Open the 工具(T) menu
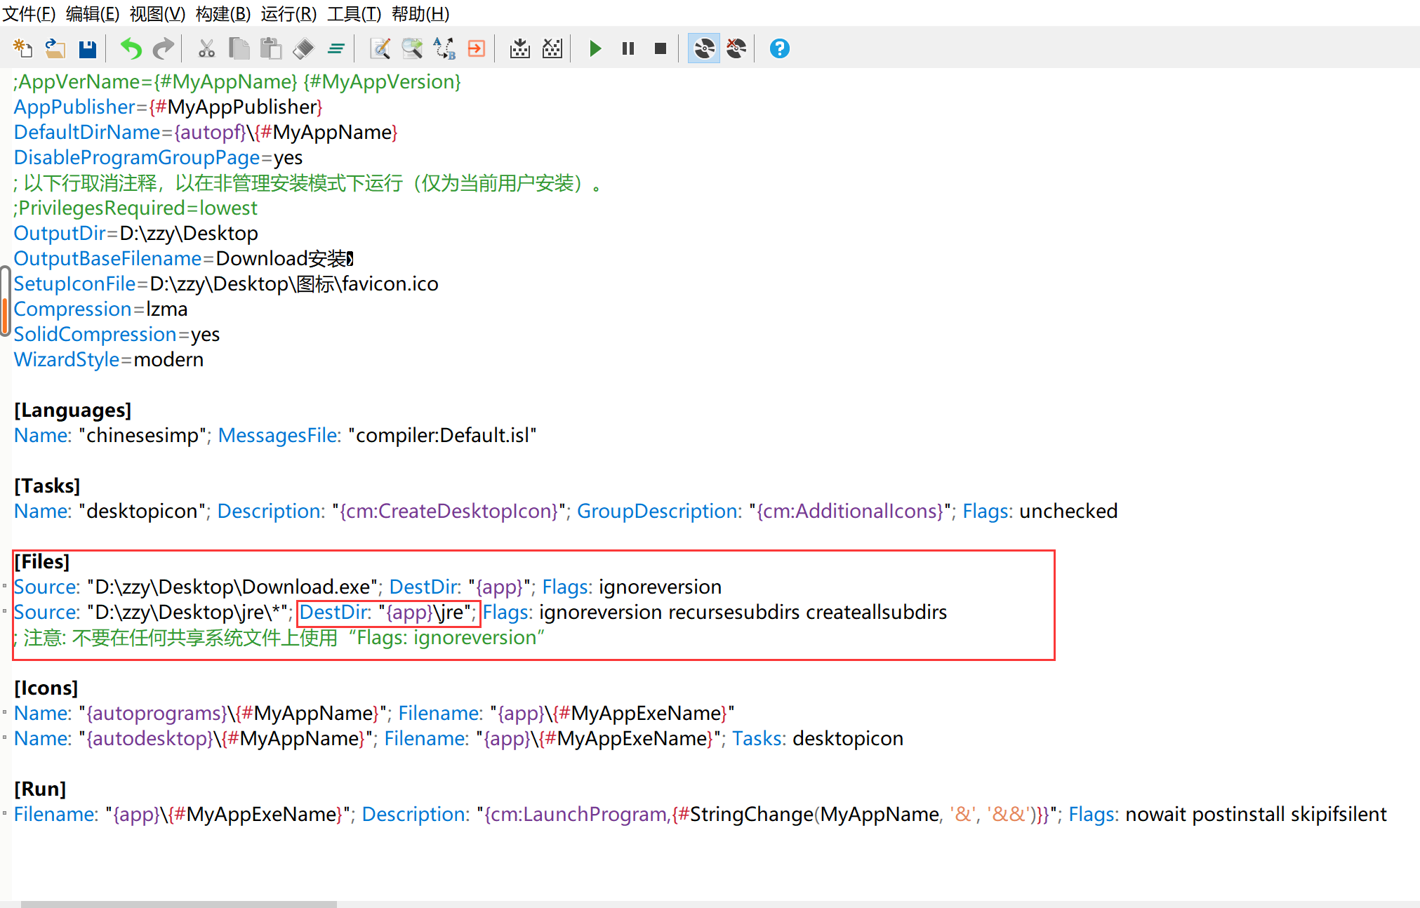 click(354, 14)
